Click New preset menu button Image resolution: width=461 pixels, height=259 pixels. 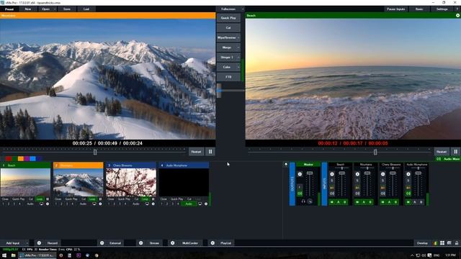tap(28, 9)
